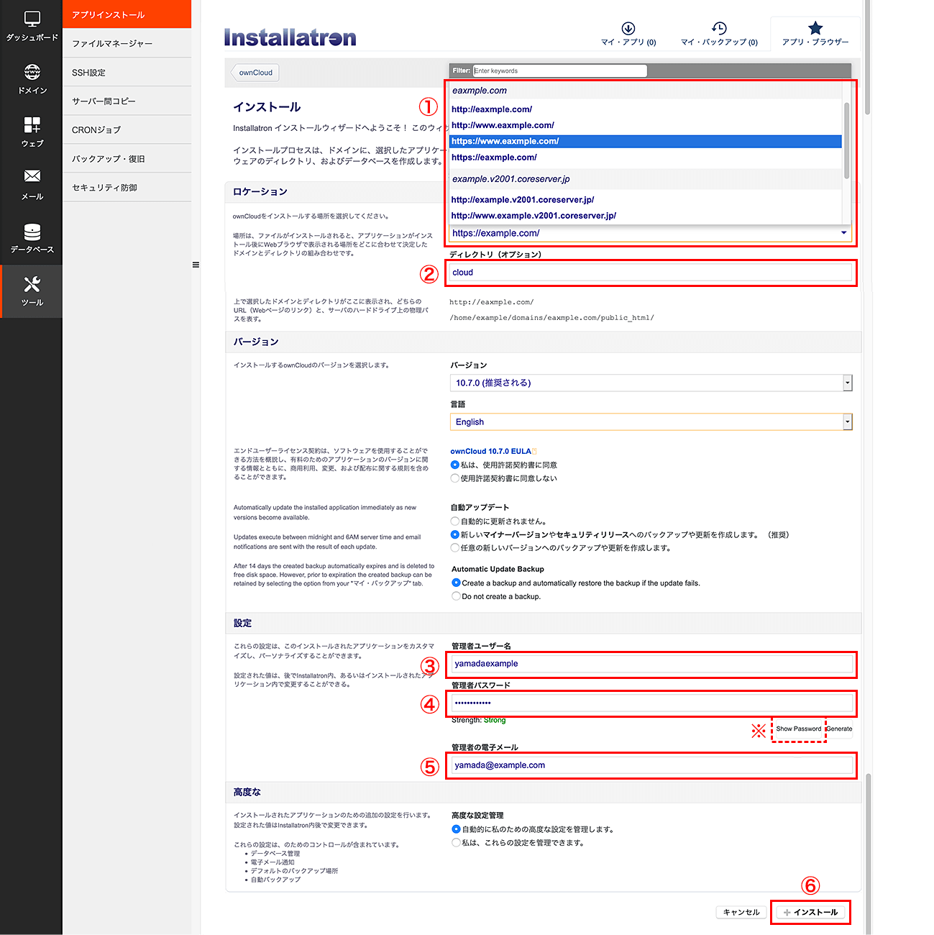Click Show Password button
Screen dimensions: 934x935
pyautogui.click(x=798, y=729)
